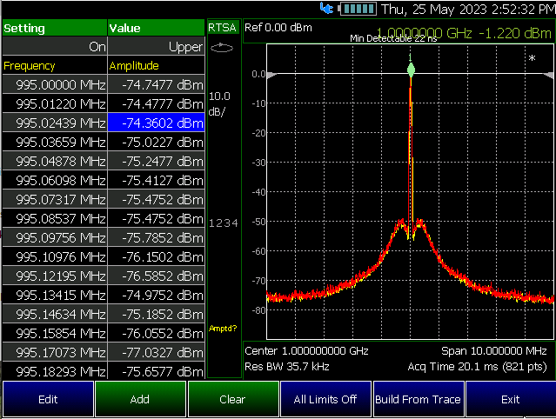Click Build From Trace softkey

click(419, 399)
